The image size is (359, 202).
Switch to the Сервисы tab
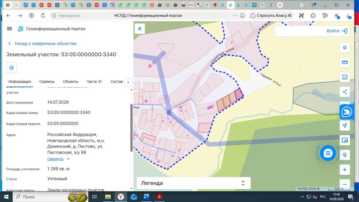tap(47, 82)
